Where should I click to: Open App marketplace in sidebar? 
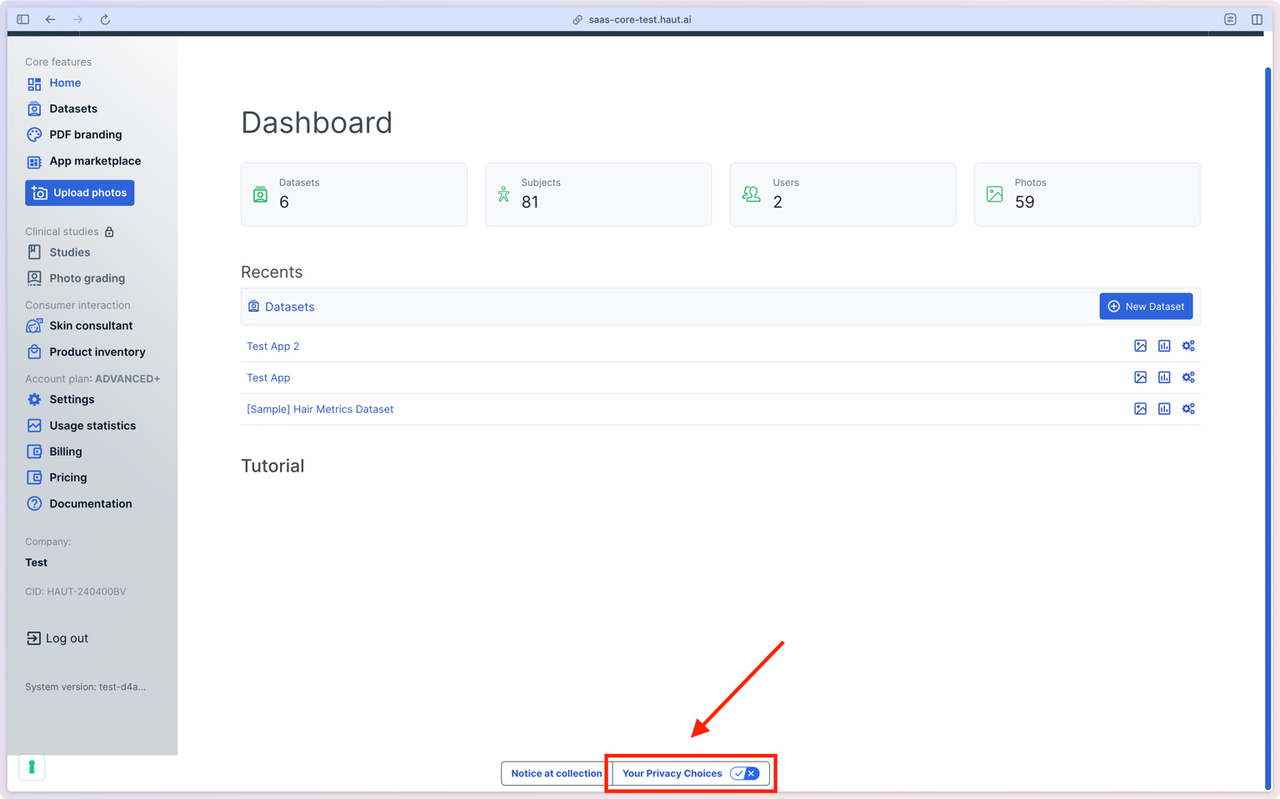[x=95, y=161]
